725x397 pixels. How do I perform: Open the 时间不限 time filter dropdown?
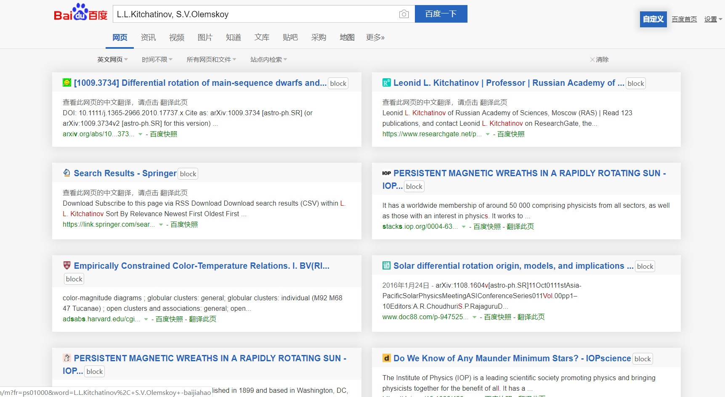(x=157, y=60)
